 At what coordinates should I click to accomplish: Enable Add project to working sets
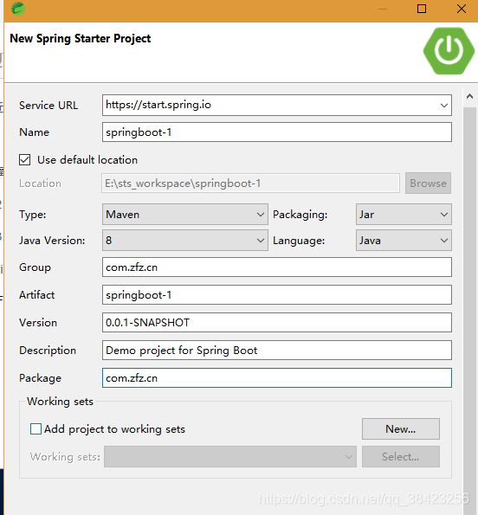point(36,429)
